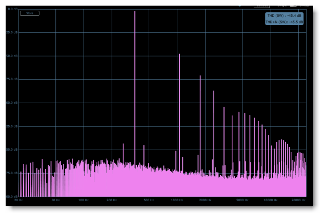The image size is (325, 218).
Task: Click the 10000 Hz frequency axis label
Action: pos(271,200)
